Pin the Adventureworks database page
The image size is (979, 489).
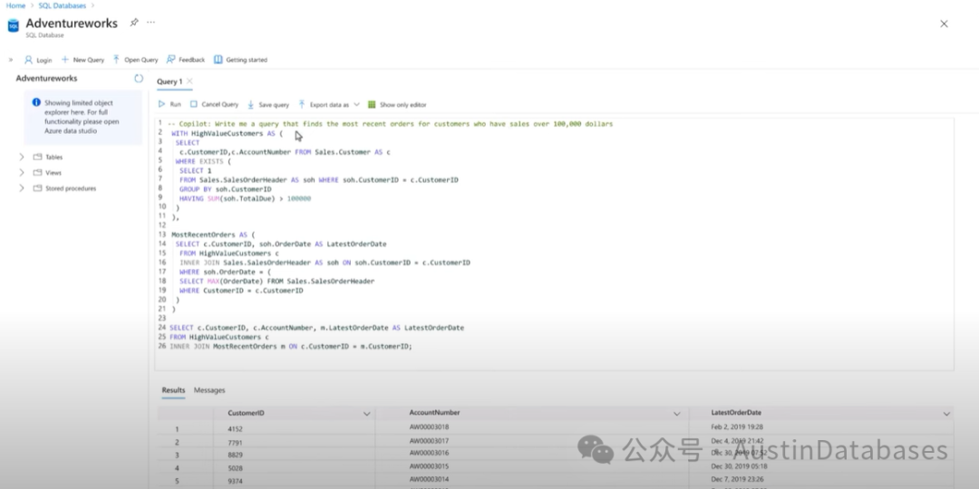click(133, 23)
